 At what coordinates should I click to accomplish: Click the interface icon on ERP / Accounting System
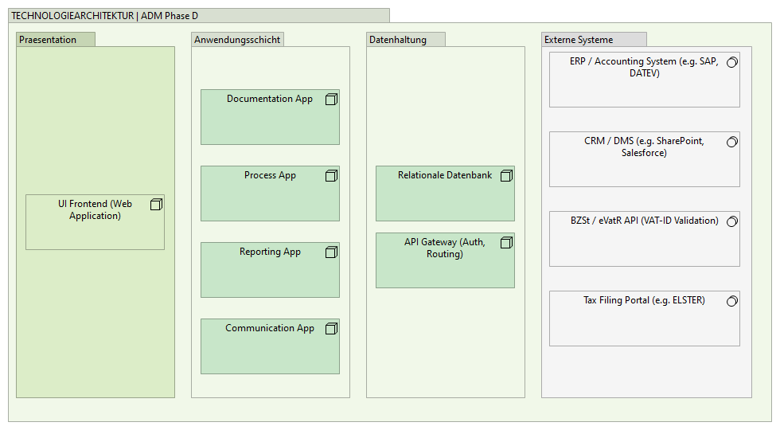[x=731, y=62]
